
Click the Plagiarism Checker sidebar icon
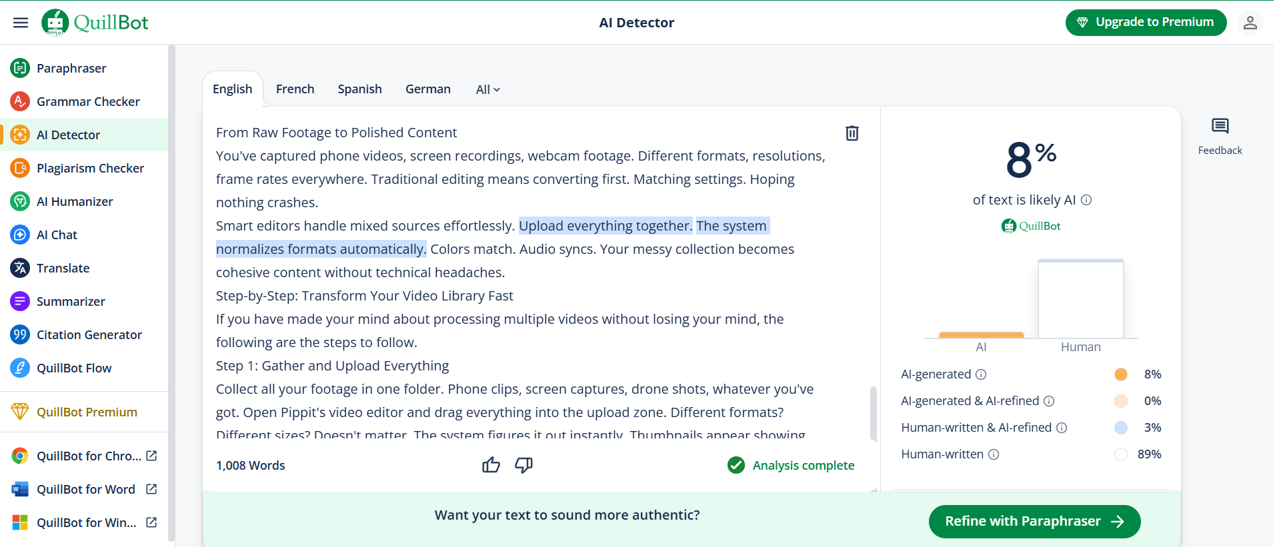pyautogui.click(x=20, y=168)
